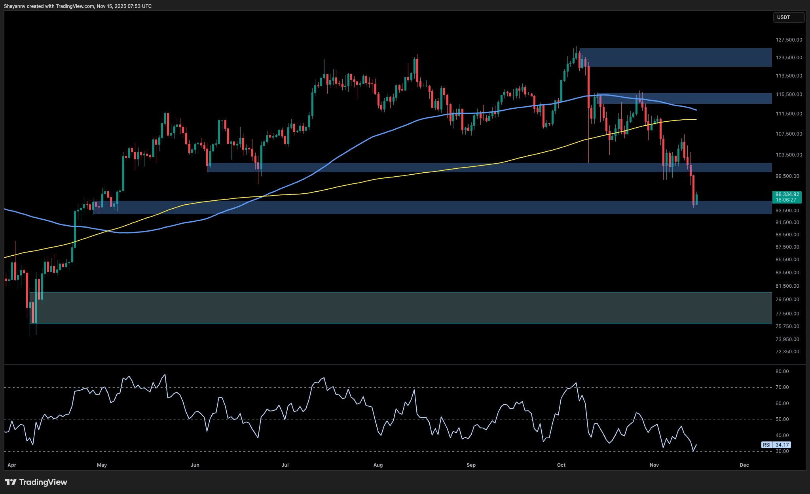
Task: Select the Oct label on the time axis
Action: 561,465
